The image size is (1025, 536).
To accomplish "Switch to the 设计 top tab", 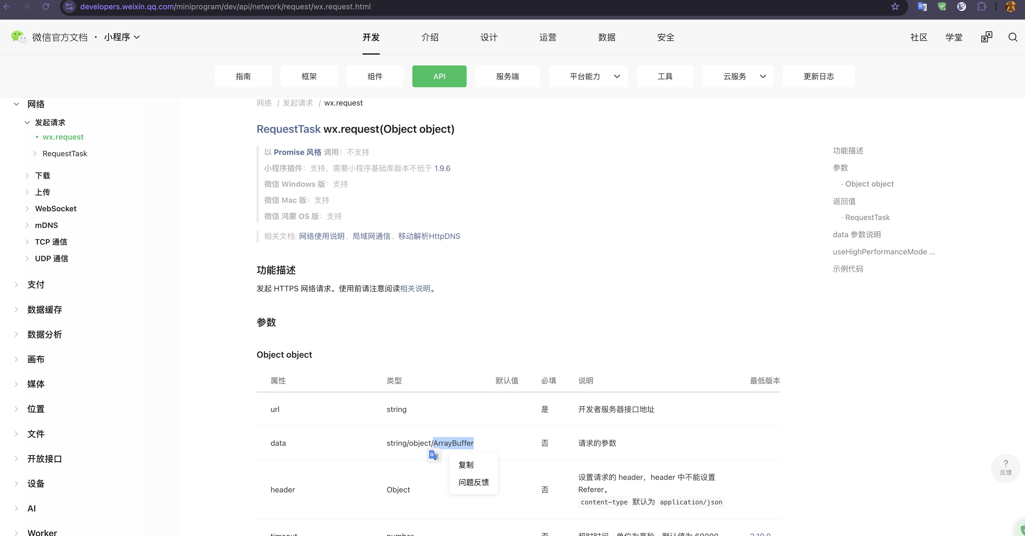I will tap(489, 37).
